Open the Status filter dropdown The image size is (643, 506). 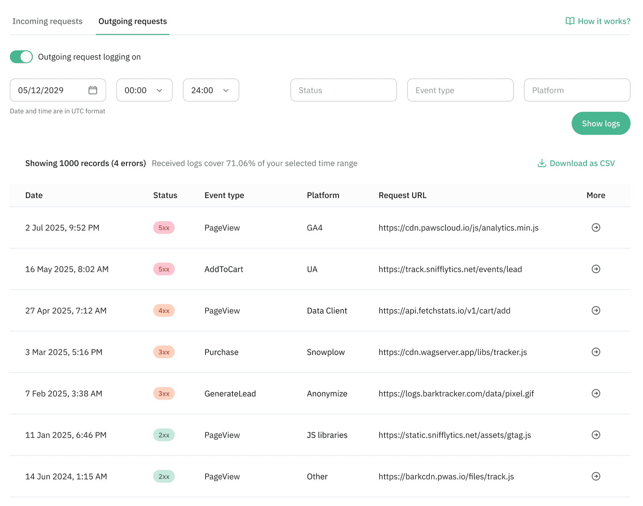(x=343, y=90)
